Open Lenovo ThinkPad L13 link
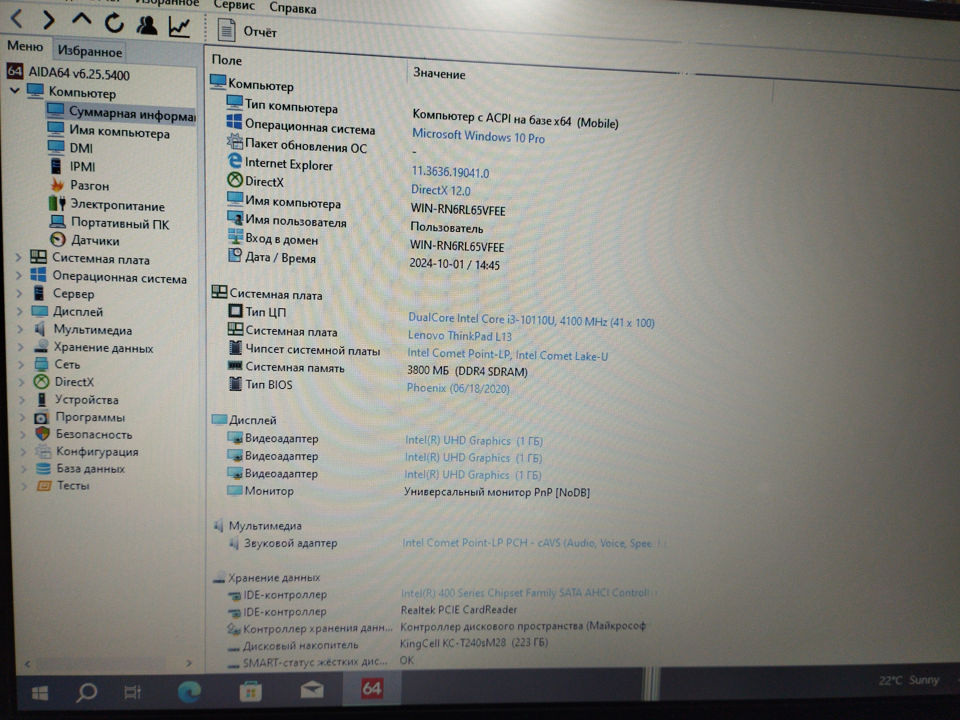This screenshot has width=960, height=720. point(459,335)
